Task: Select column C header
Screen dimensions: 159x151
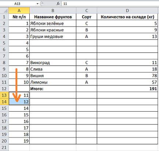Action: click(86, 11)
